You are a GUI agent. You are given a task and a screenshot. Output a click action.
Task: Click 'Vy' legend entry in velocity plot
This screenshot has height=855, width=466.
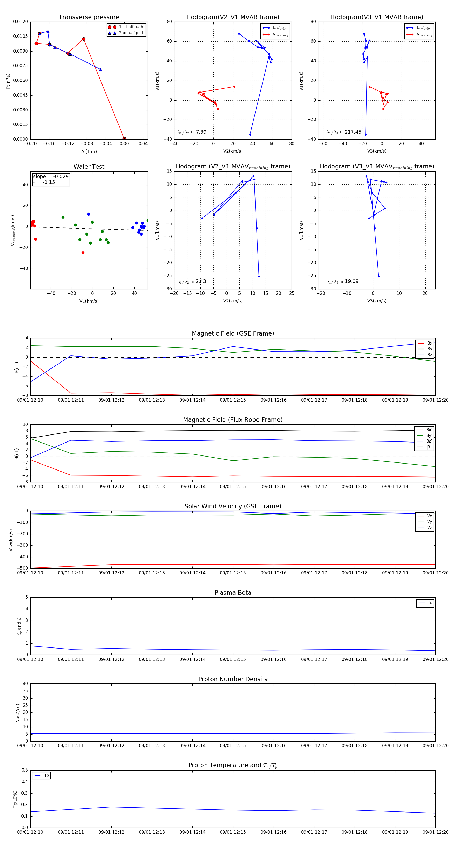[425, 522]
